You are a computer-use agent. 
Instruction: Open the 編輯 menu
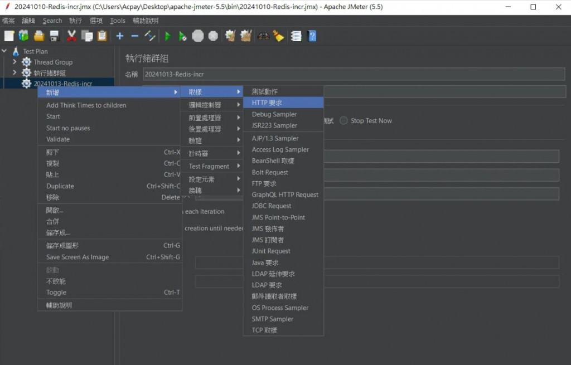[28, 21]
